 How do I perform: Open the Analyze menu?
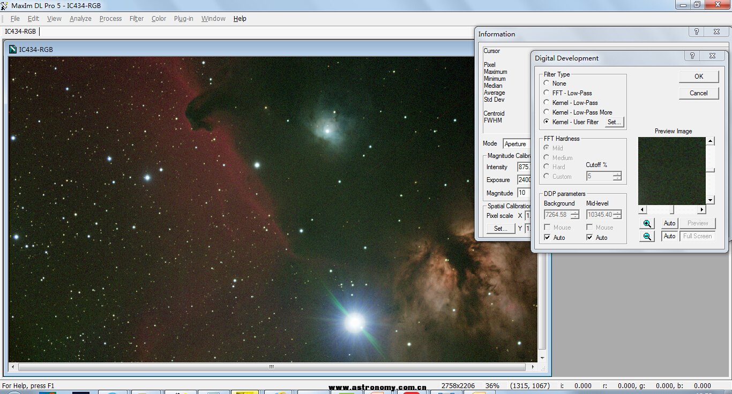pos(80,19)
